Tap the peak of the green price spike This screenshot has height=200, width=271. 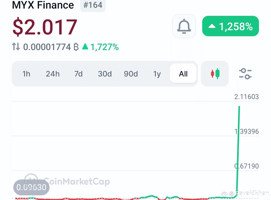point(239,107)
